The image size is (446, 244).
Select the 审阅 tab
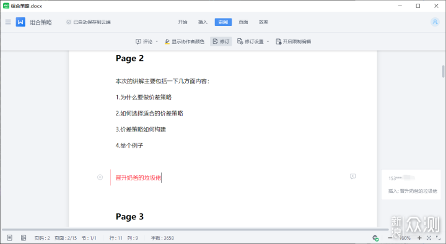point(223,22)
